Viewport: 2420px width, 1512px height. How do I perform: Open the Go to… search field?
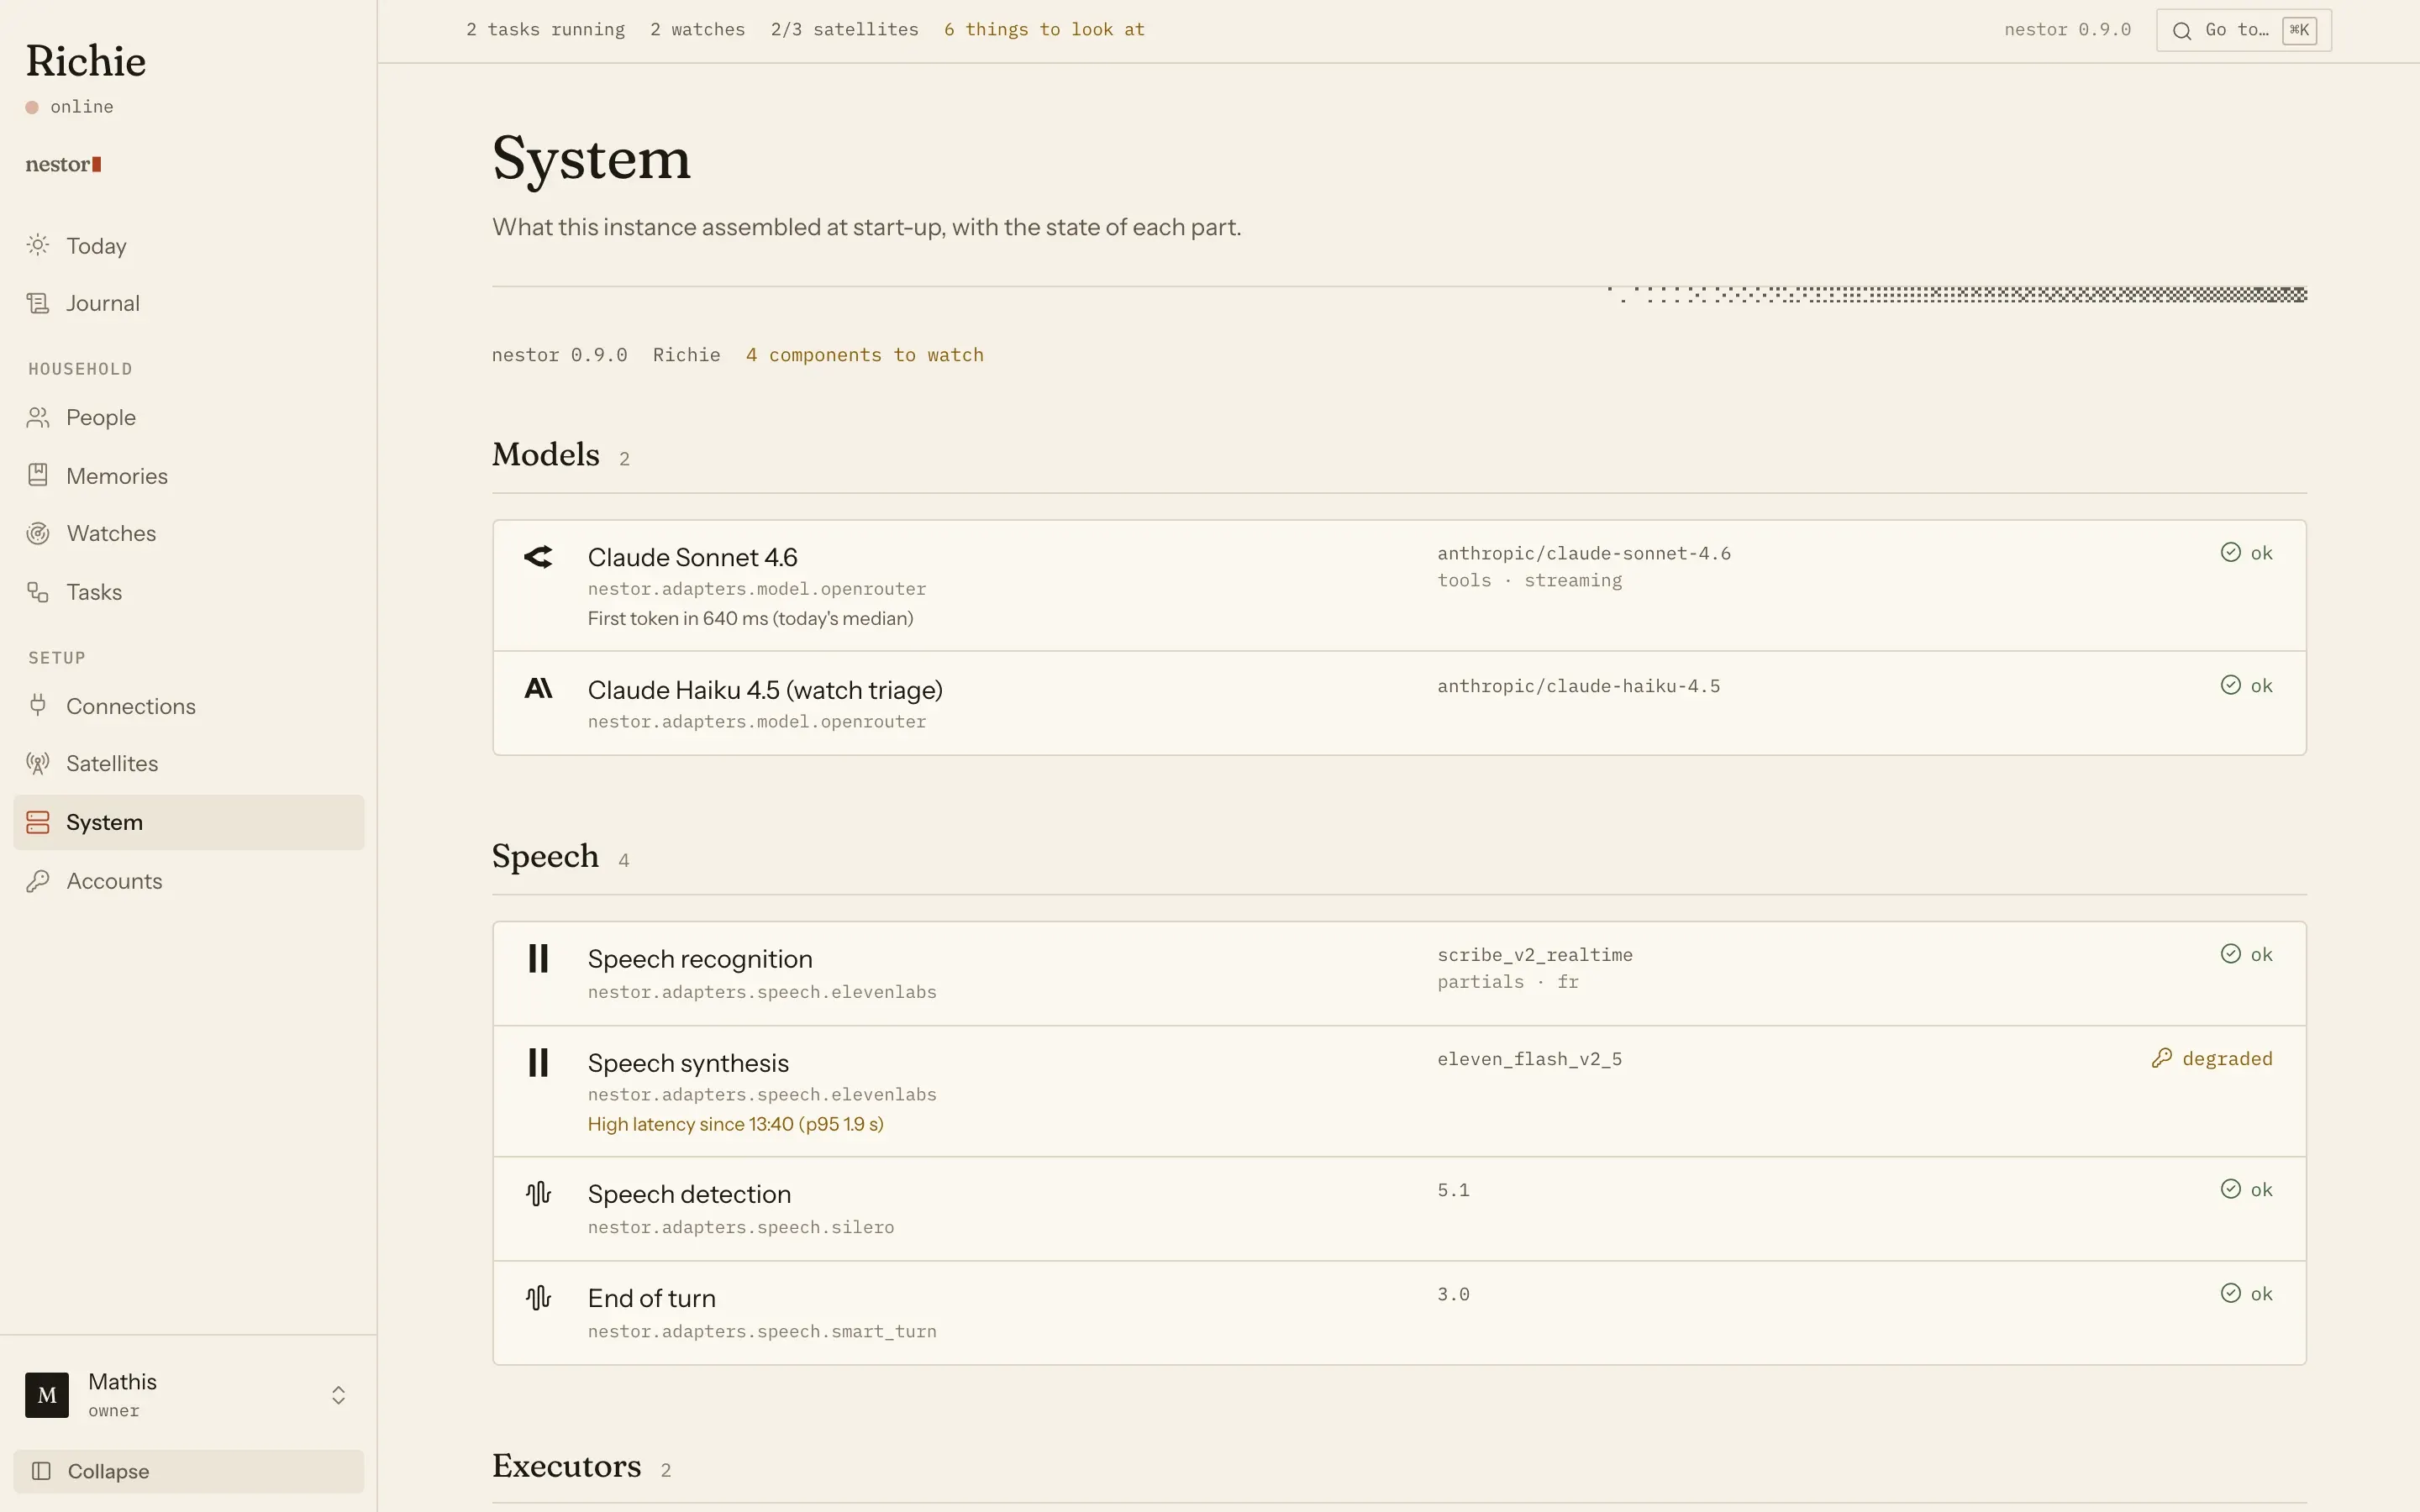(2244, 30)
